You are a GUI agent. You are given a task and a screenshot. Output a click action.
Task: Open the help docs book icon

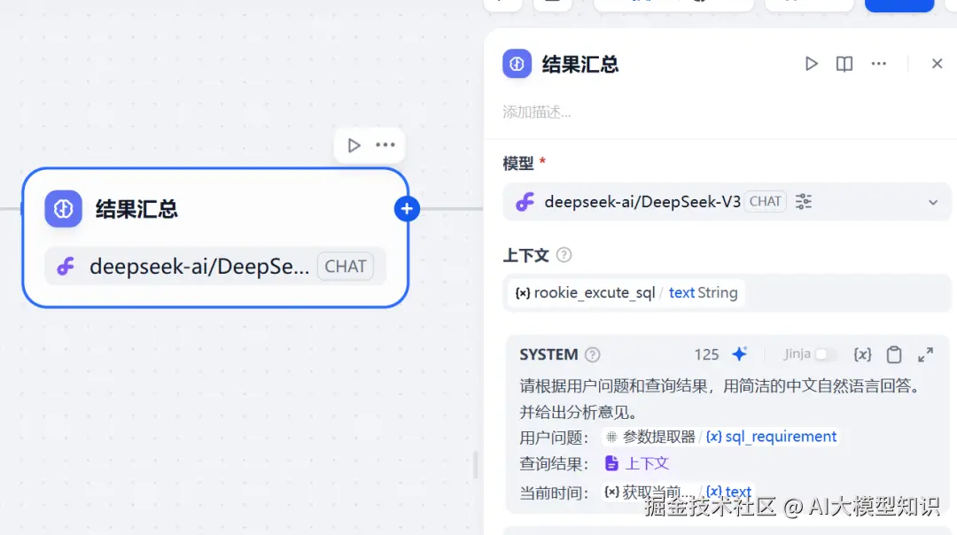tap(844, 64)
